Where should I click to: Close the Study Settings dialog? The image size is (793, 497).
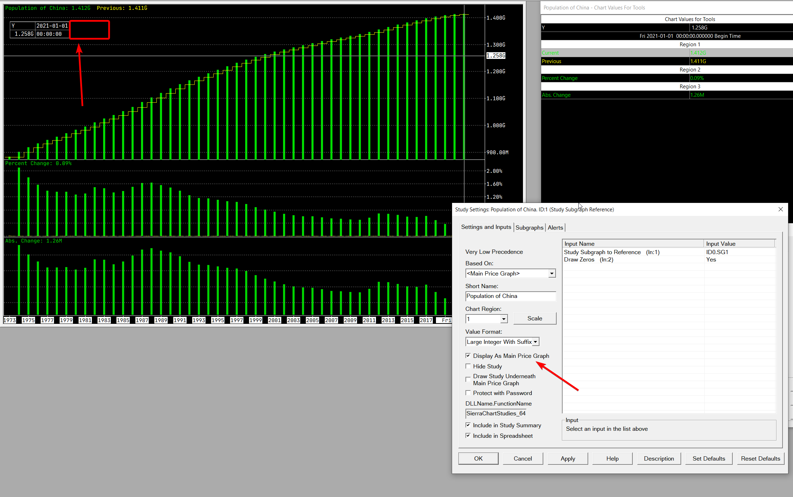coord(780,209)
